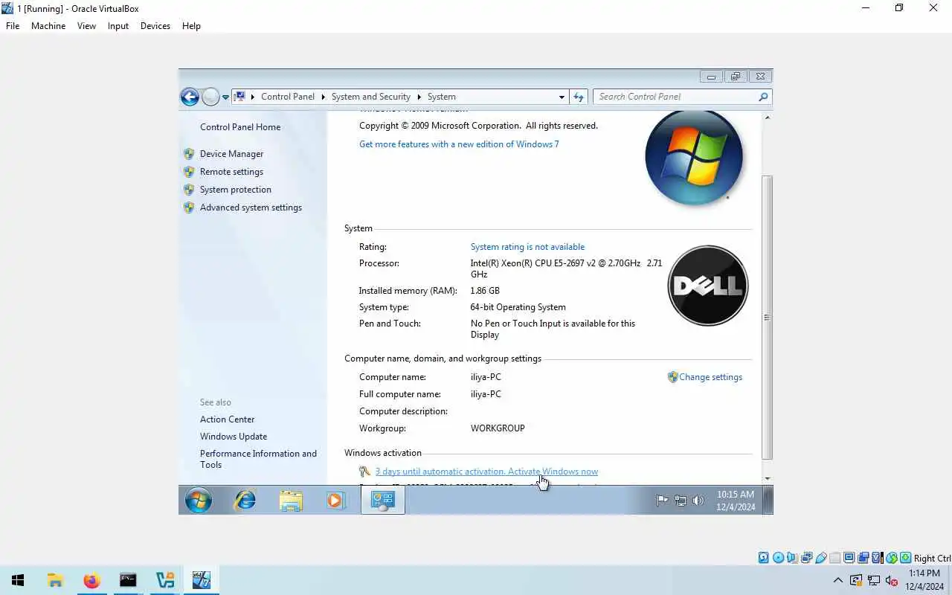Click Get more features with new edition link
The image size is (952, 595).
coord(459,144)
